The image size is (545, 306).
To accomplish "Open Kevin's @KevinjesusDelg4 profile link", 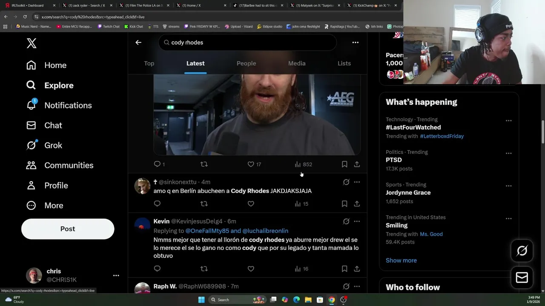I will tap(197, 221).
